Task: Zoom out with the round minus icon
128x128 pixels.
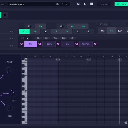Action: click(x=126, y=123)
